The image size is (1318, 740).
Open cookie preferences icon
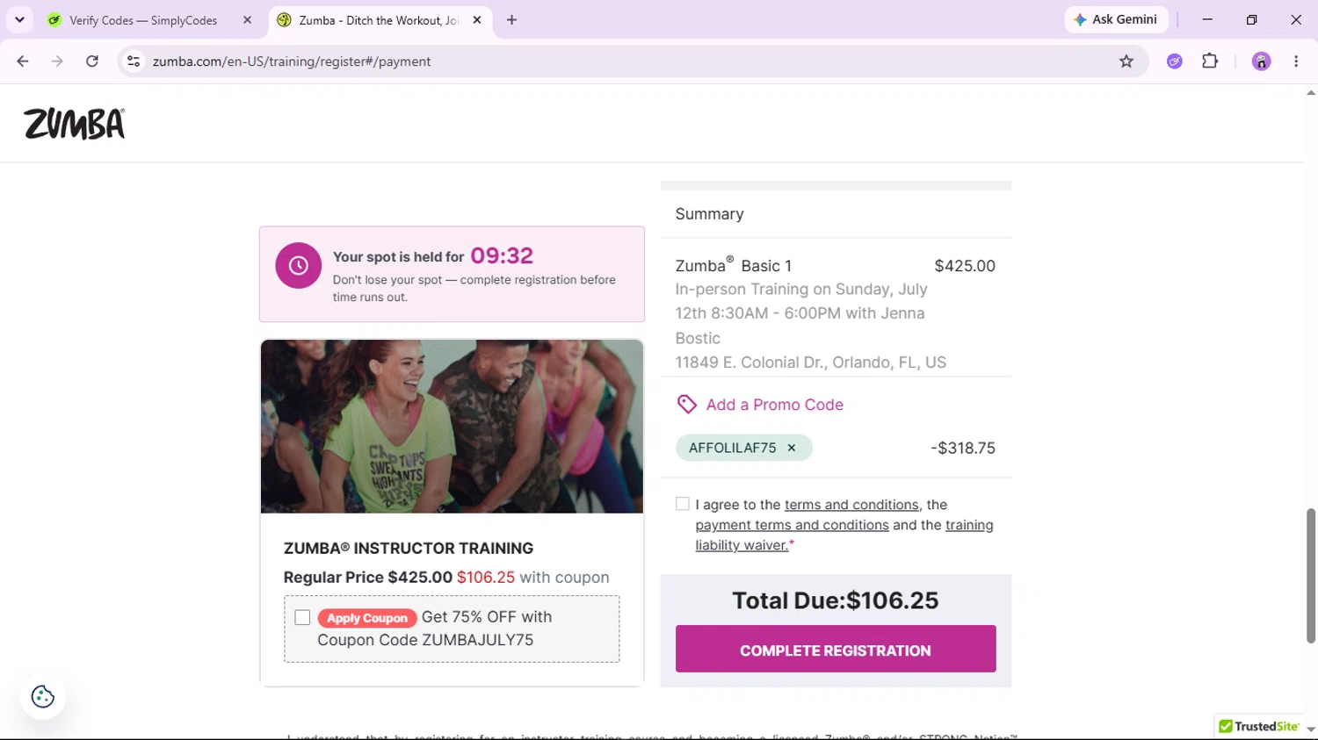(x=42, y=697)
